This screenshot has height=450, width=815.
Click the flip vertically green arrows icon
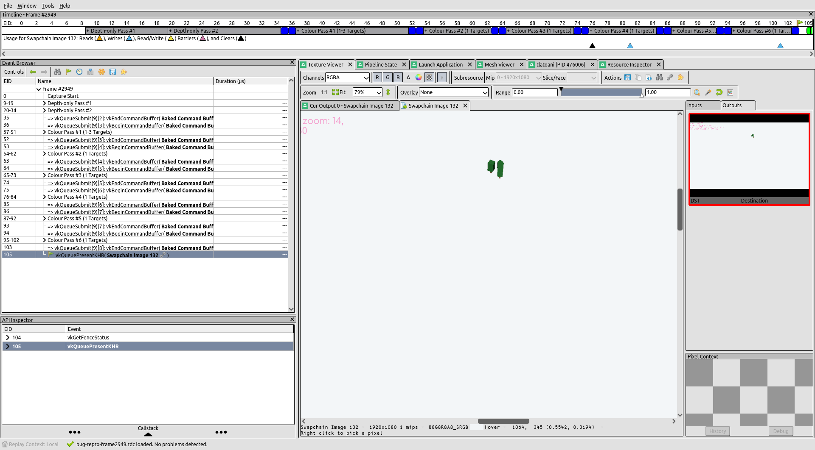tap(388, 92)
